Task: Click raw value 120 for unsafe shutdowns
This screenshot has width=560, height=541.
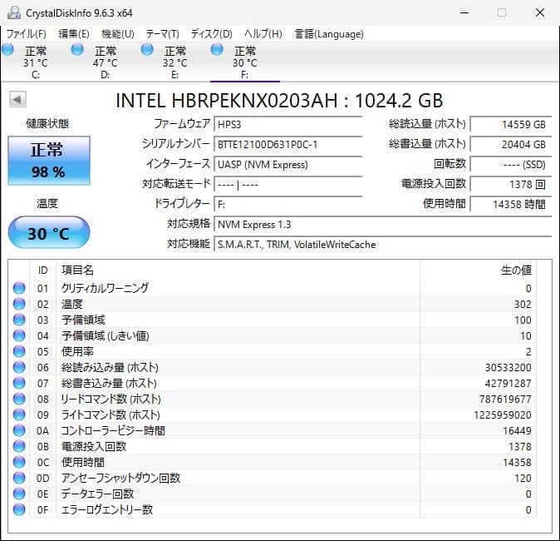Action: [x=523, y=479]
